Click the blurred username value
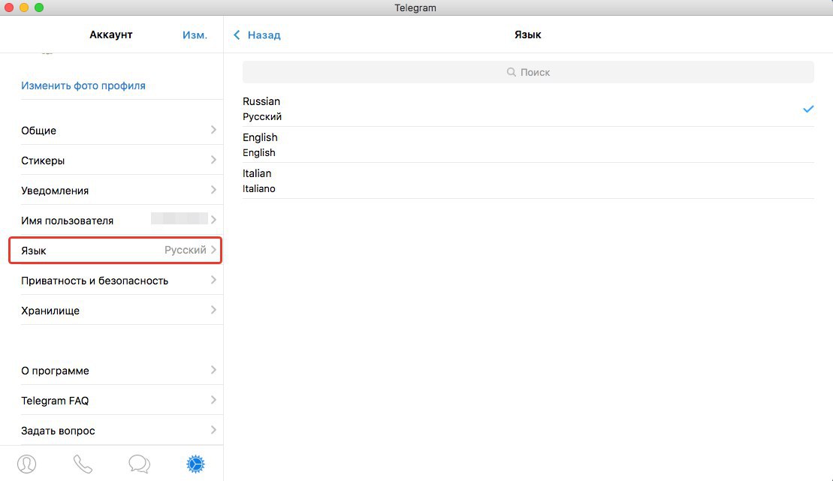833x481 pixels. 179,218
